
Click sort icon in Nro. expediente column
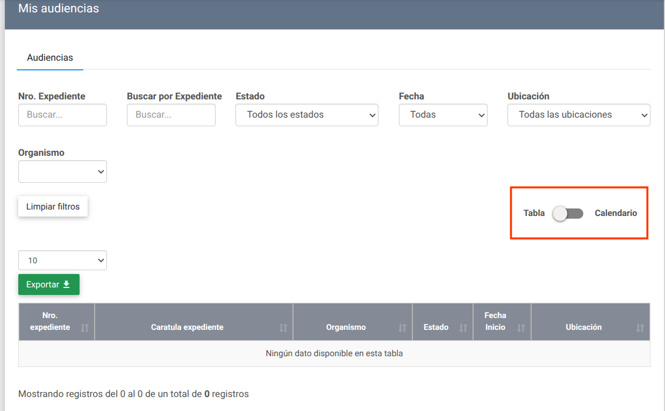[x=84, y=328]
